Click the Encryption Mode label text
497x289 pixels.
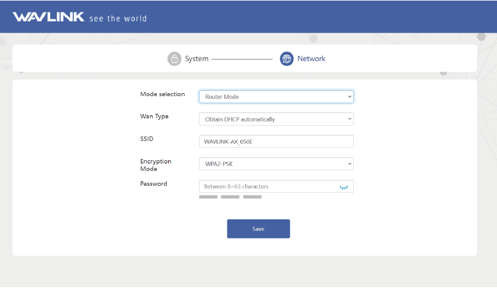click(156, 165)
